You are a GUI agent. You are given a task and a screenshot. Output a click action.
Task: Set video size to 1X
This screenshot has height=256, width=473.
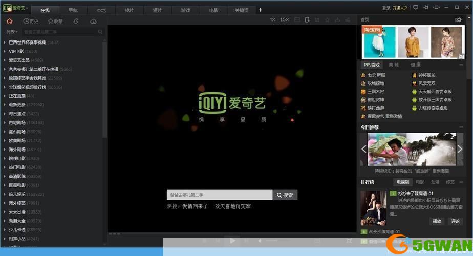point(272,19)
